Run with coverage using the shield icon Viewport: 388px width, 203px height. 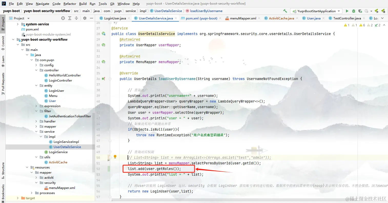(x=360, y=11)
